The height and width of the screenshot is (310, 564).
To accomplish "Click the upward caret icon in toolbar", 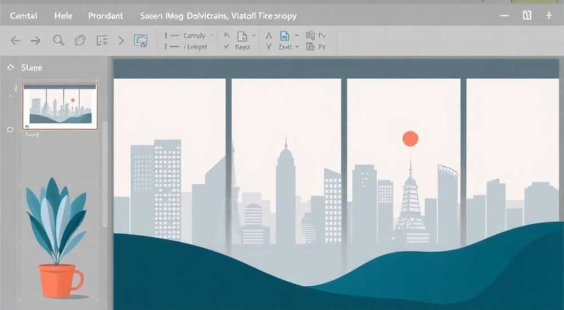I will coord(227,36).
